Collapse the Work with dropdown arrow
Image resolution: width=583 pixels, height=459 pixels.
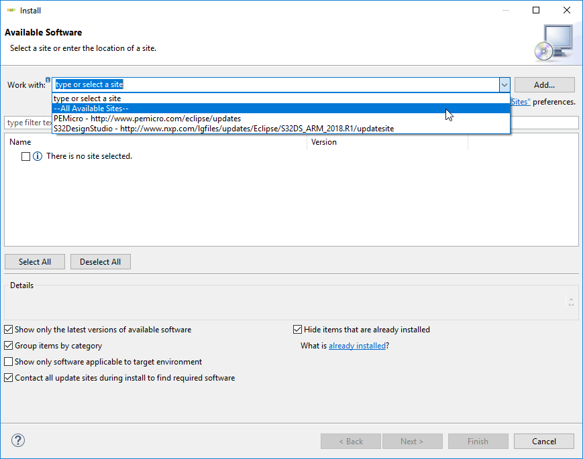click(504, 85)
